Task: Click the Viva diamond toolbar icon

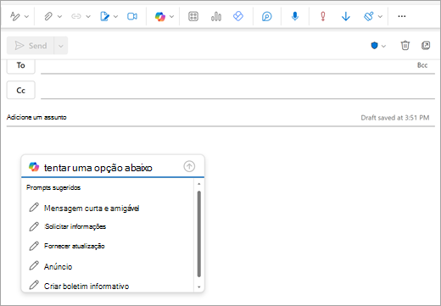Action: pyautogui.click(x=238, y=16)
